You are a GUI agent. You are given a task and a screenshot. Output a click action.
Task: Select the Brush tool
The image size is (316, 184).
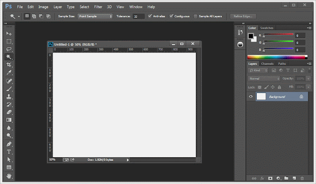[9, 89]
